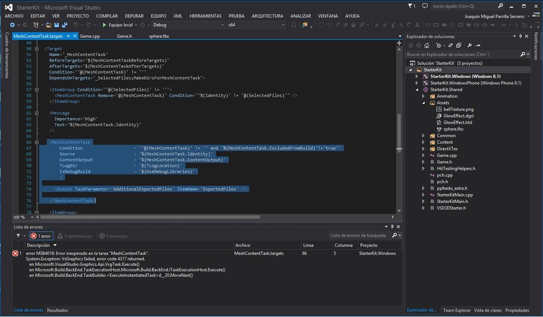The width and height of the screenshot is (543, 317).
Task: Toggle the '0 mensajes' filter button
Action: [x=114, y=236]
